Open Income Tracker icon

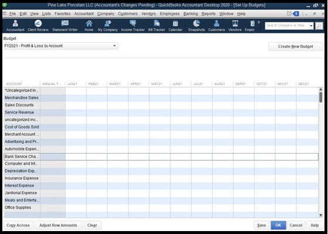click(133, 26)
